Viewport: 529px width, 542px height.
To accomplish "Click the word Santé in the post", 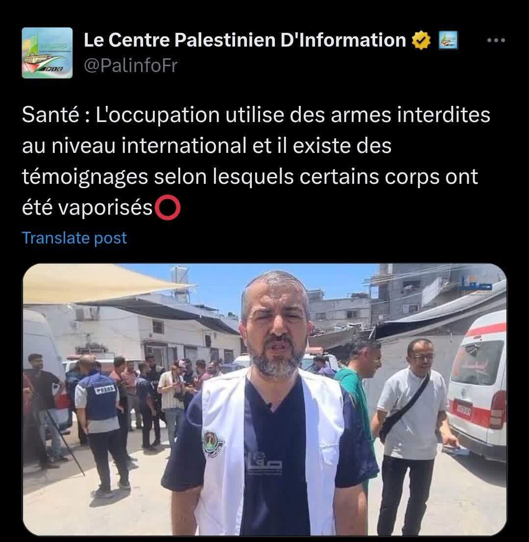I will [51, 114].
